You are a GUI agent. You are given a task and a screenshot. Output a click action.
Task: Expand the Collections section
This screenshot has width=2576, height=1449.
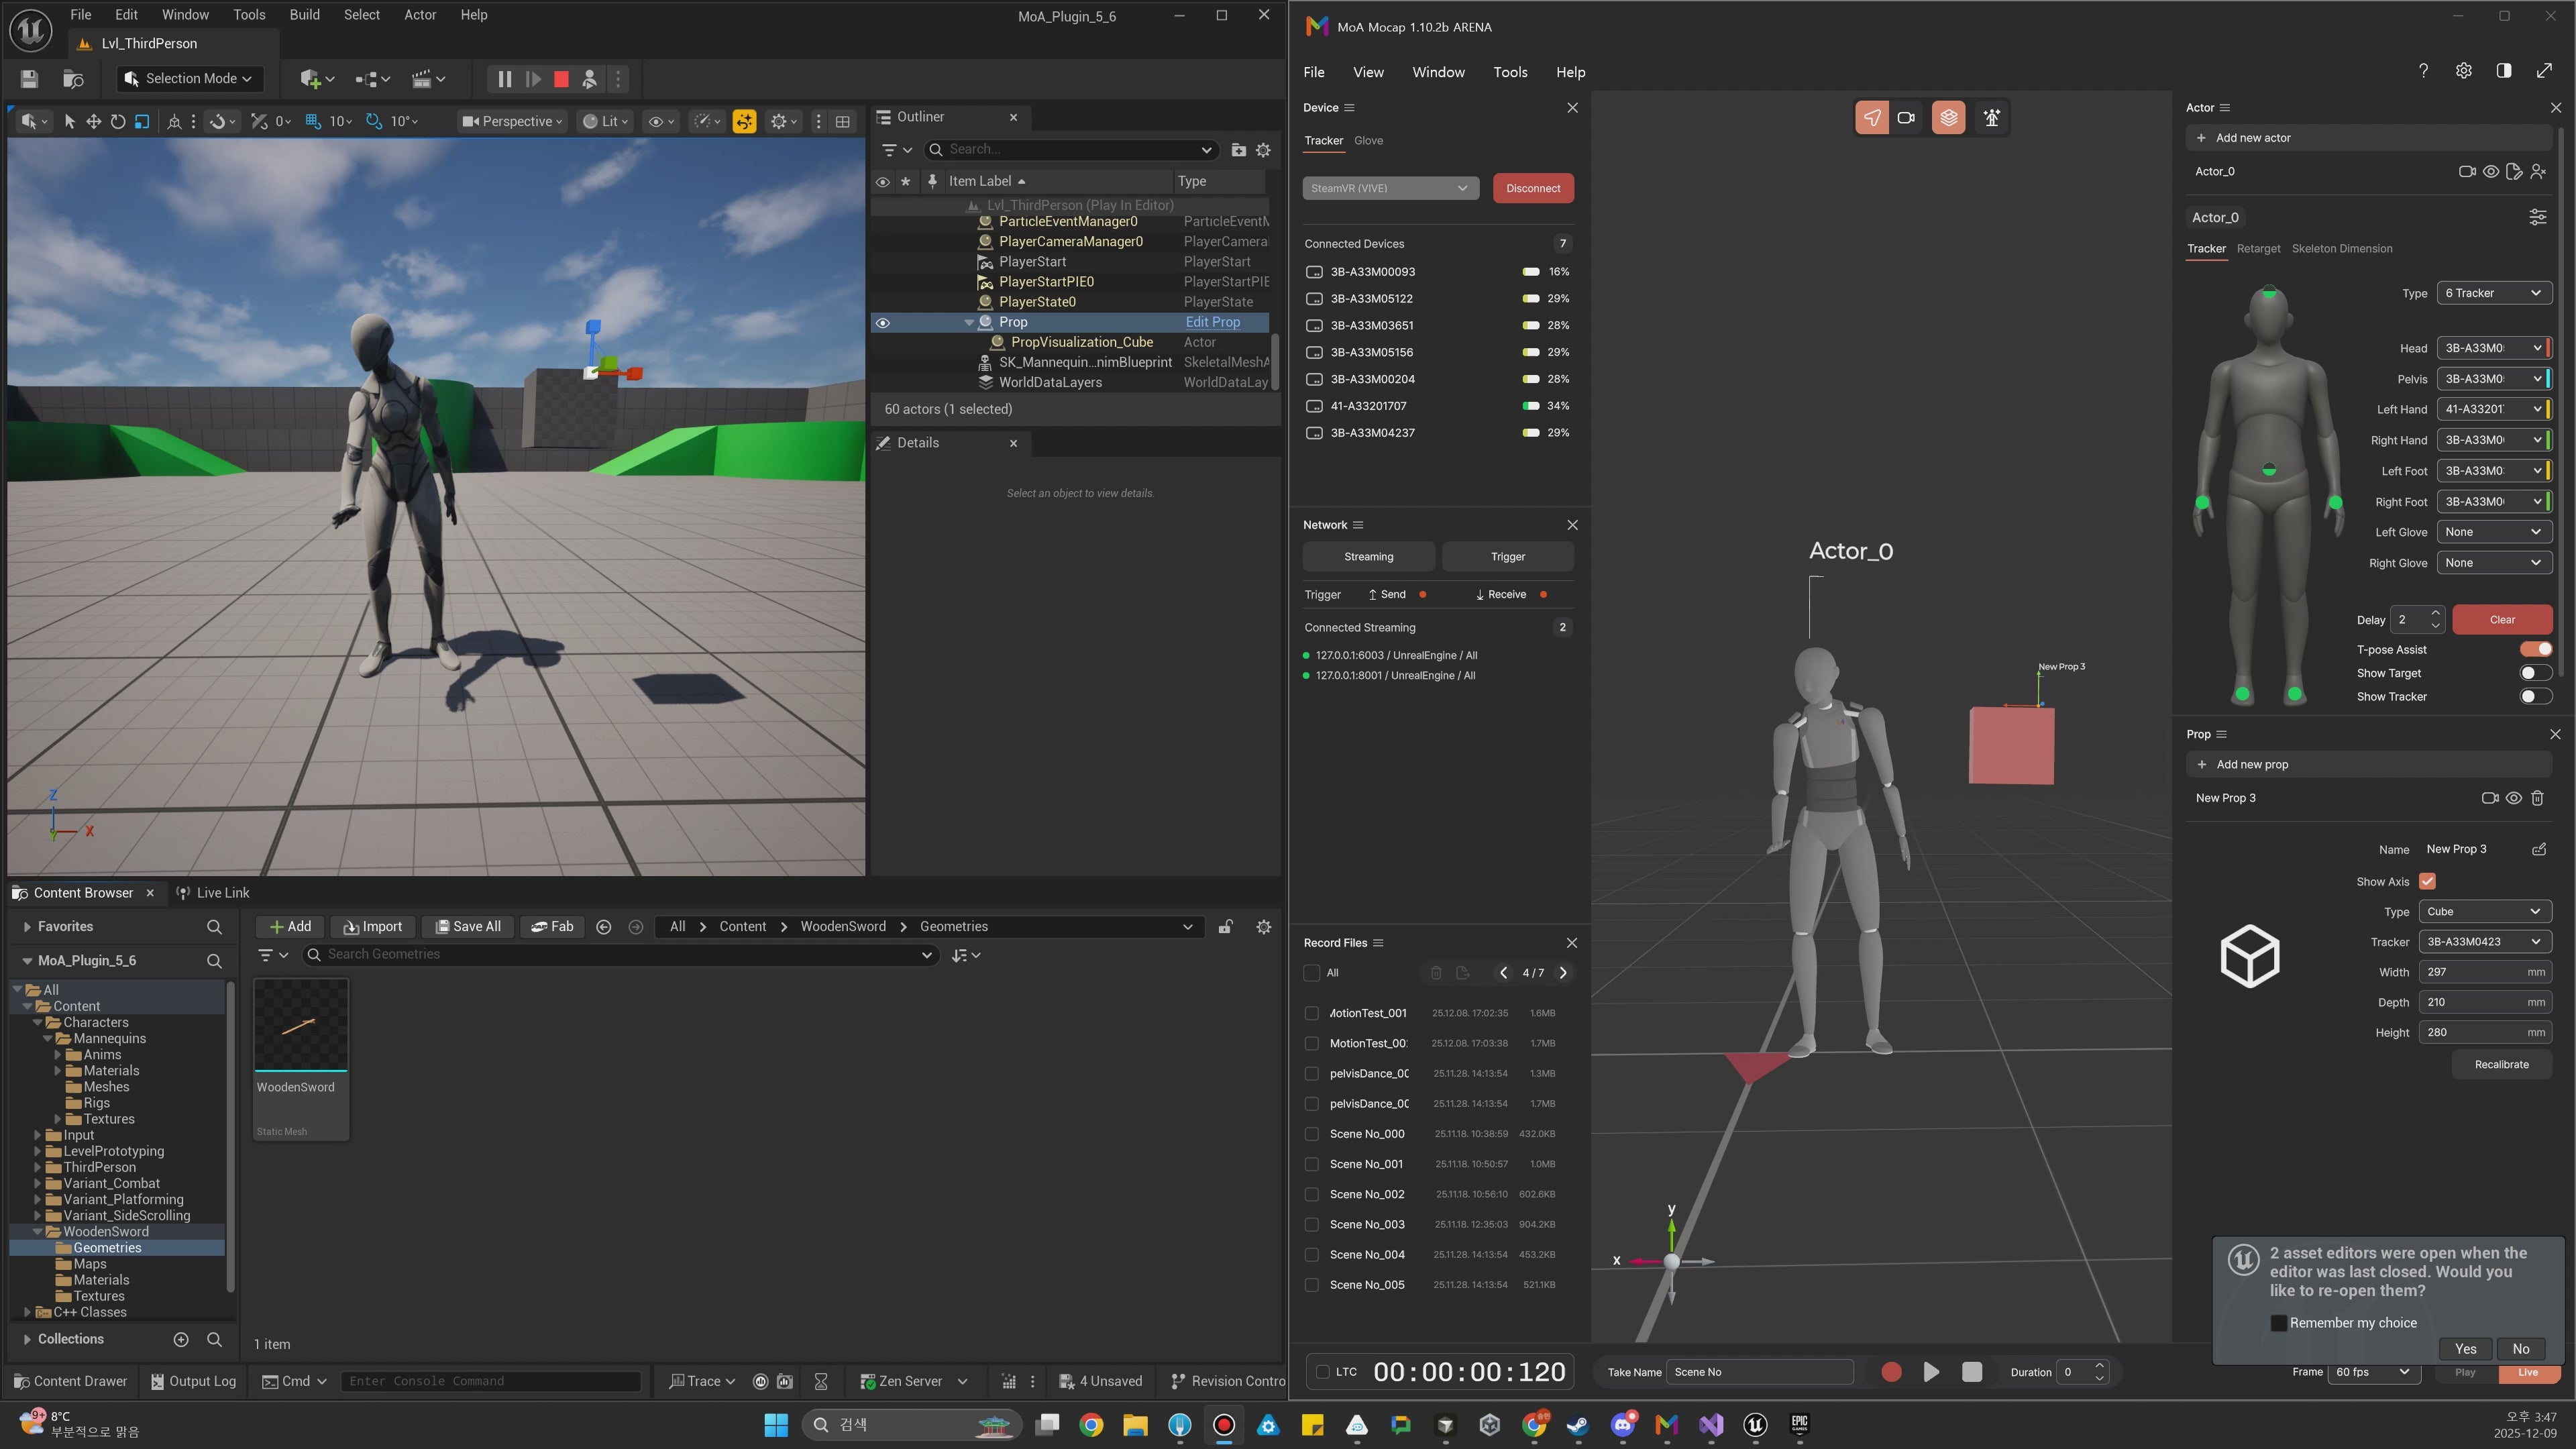pos(26,1339)
